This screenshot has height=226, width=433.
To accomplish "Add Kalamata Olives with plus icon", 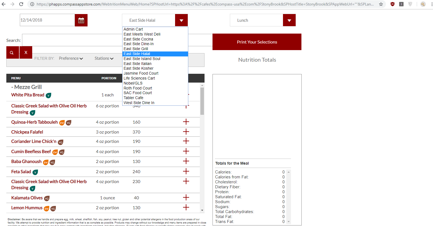I will 186,197.
